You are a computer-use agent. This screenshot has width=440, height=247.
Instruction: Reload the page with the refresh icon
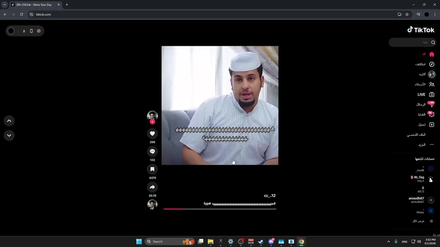(21, 14)
